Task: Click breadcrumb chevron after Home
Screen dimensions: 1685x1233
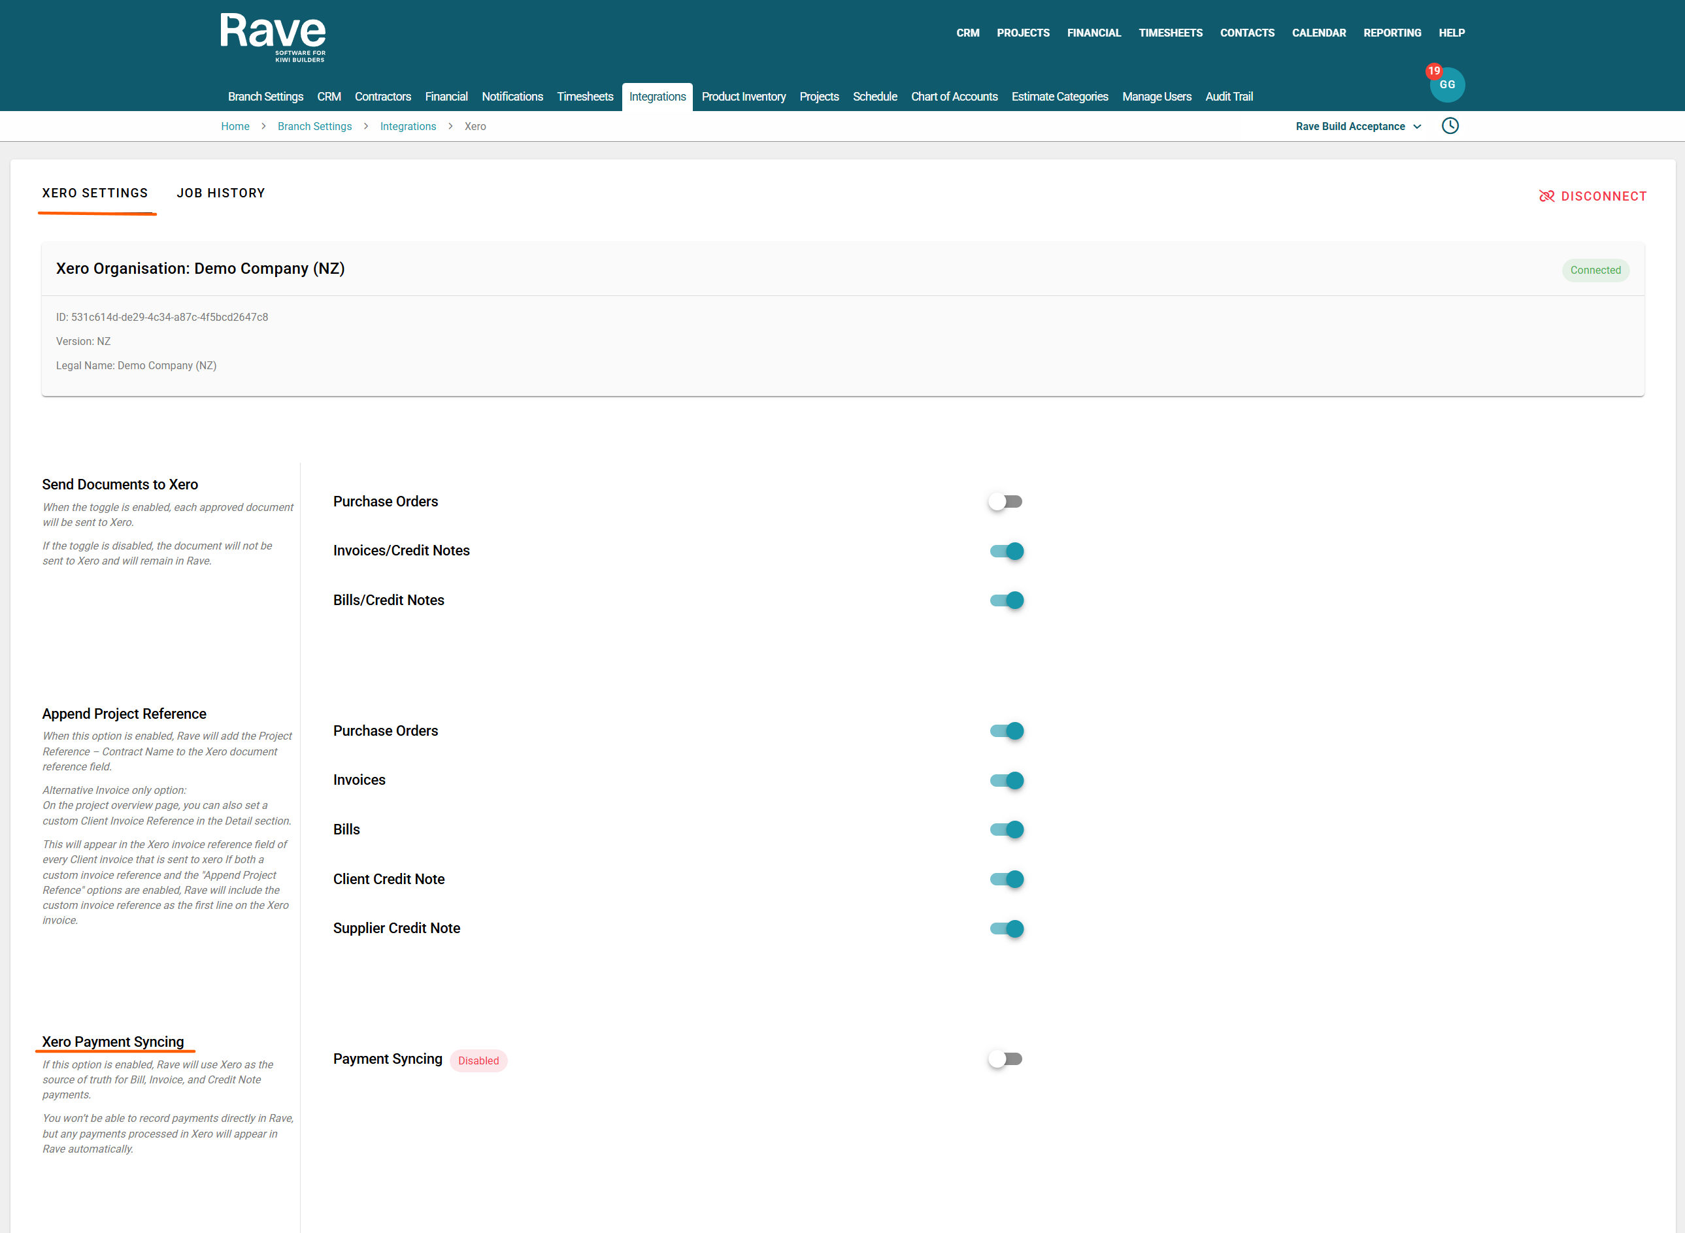Action: [x=263, y=126]
